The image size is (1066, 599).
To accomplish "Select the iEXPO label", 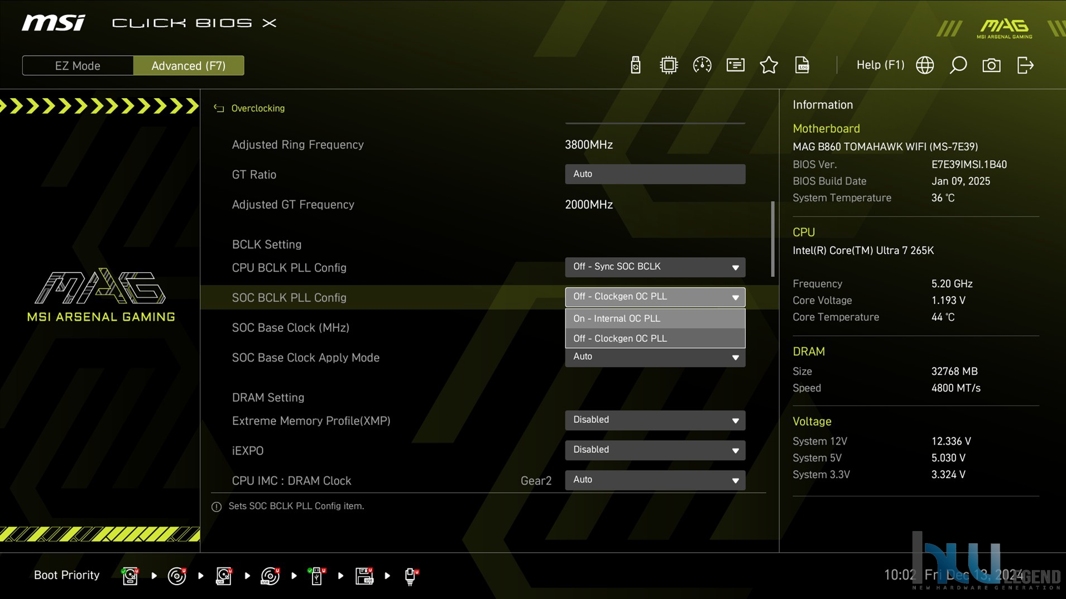I will 247,451.
